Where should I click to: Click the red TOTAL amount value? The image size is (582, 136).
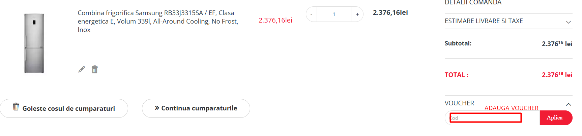click(557, 75)
